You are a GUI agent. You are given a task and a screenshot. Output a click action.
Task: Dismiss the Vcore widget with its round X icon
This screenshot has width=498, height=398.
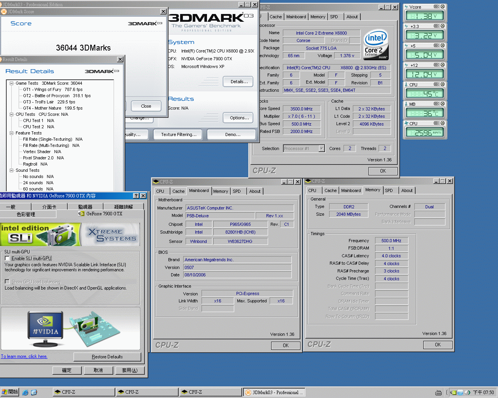443,7
